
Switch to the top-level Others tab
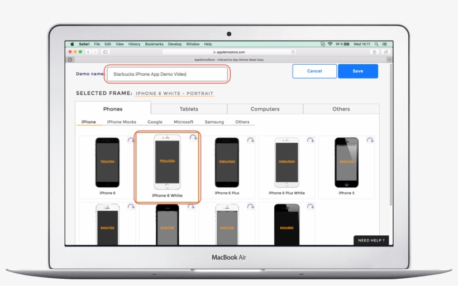[341, 109]
